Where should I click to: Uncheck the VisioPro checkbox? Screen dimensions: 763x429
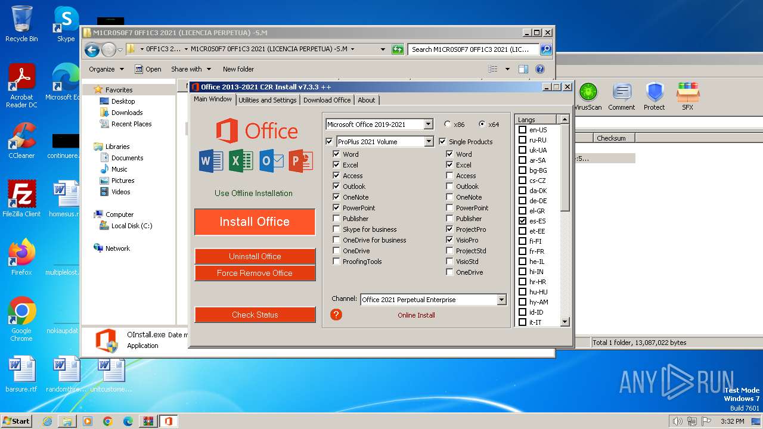[x=450, y=240]
